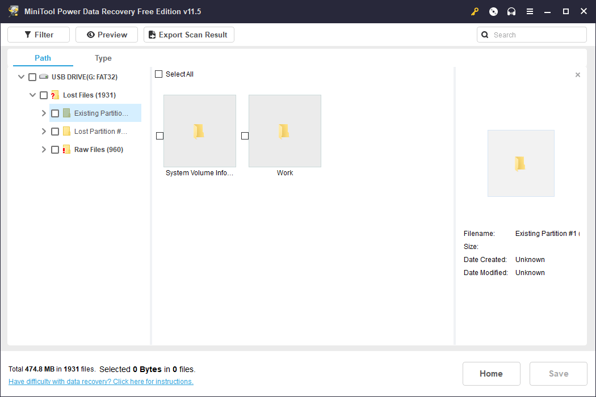Click the MiniTool app logo icon
596x397 pixels.
pos(14,11)
